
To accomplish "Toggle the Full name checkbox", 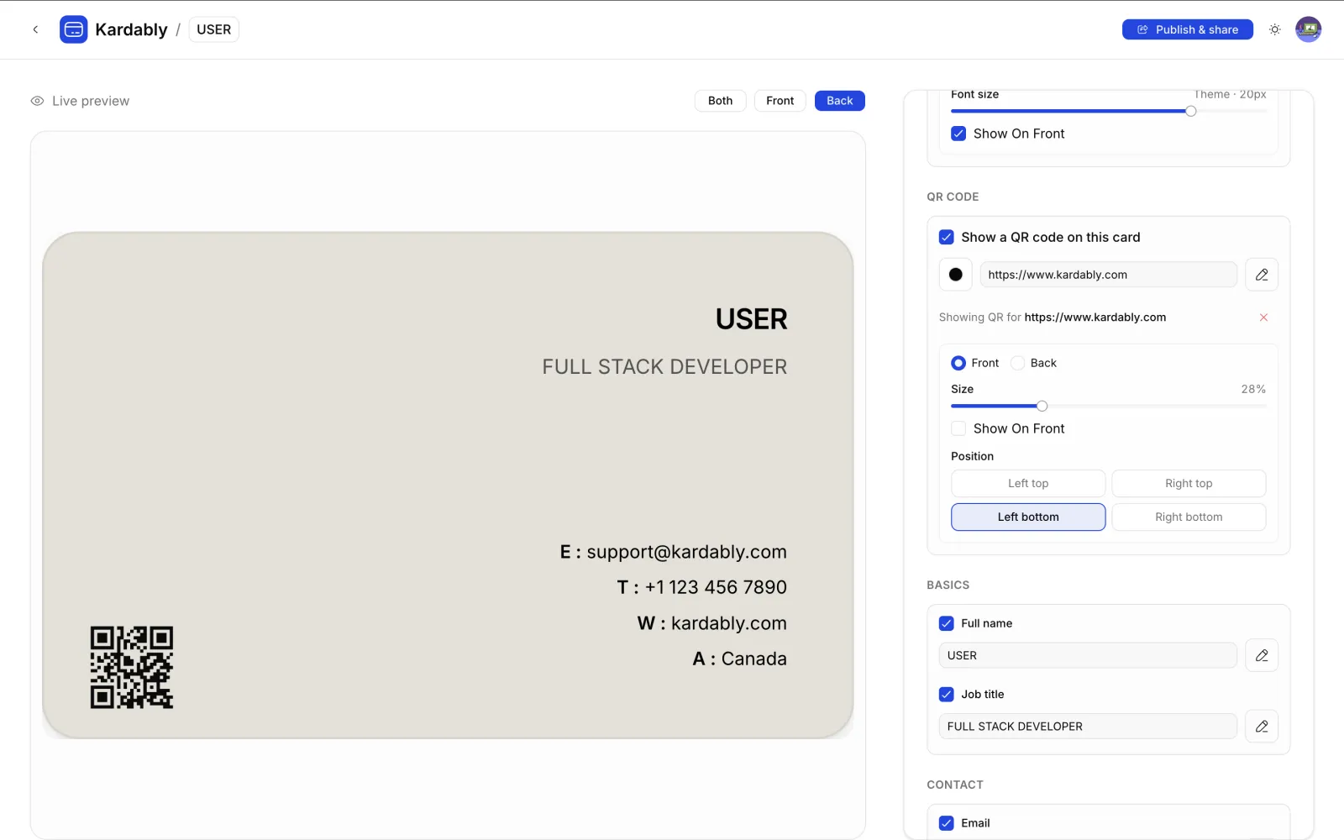I will click(x=947, y=623).
